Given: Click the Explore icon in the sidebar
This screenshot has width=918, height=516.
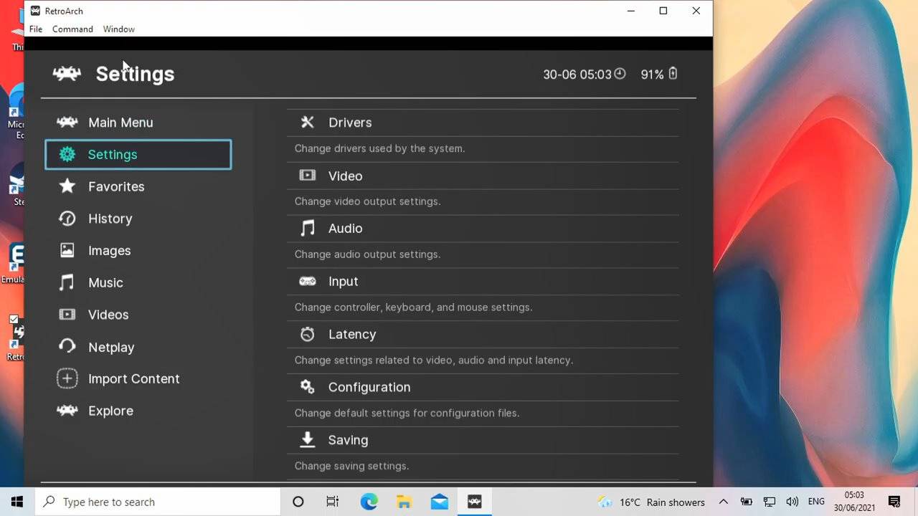Looking at the screenshot, I should point(67,411).
